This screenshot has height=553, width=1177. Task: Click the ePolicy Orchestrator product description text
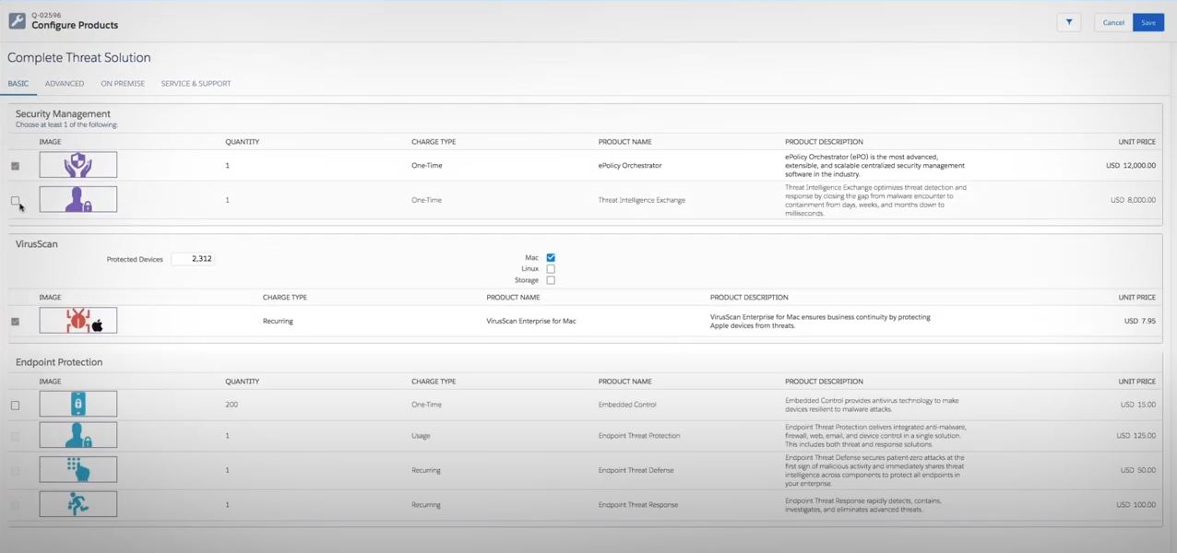[874, 165]
